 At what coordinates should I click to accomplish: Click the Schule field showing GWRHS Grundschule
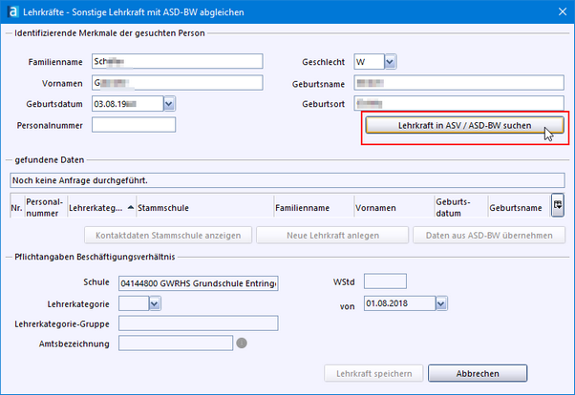click(198, 283)
